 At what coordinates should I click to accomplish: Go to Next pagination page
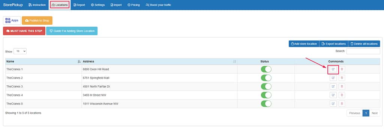[x=375, y=113]
